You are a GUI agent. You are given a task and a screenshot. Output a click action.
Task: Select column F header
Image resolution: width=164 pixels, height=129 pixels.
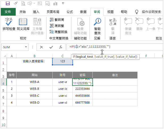point(146,56)
